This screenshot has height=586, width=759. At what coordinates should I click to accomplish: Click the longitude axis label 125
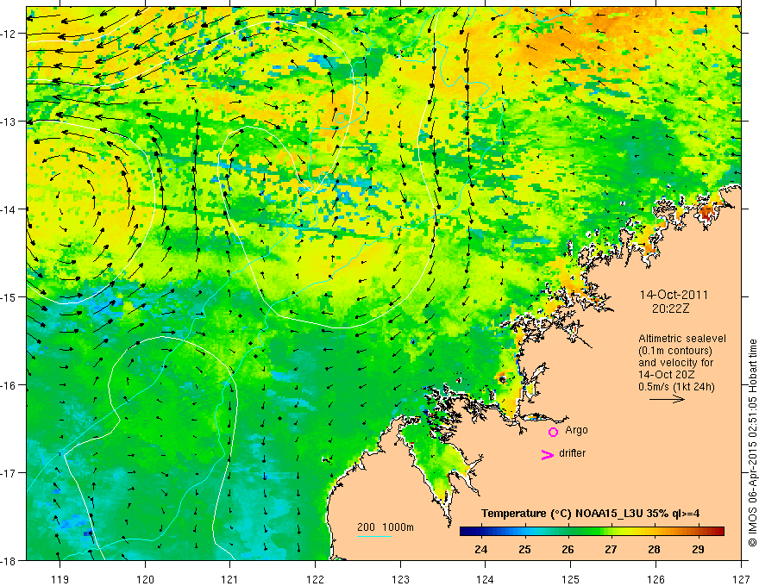click(x=570, y=579)
